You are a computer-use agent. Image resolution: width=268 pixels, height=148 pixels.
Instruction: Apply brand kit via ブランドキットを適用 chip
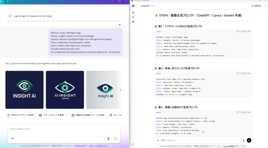tap(53, 115)
